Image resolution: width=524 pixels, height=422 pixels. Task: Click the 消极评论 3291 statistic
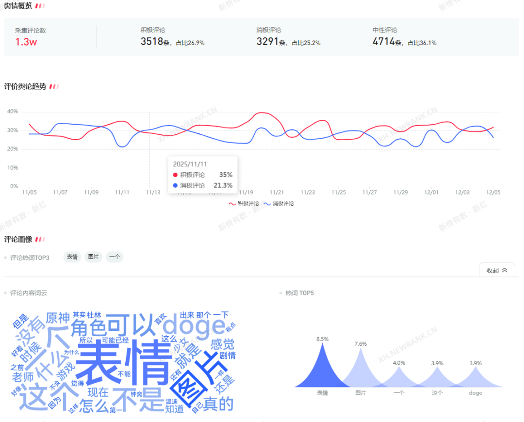click(x=267, y=42)
